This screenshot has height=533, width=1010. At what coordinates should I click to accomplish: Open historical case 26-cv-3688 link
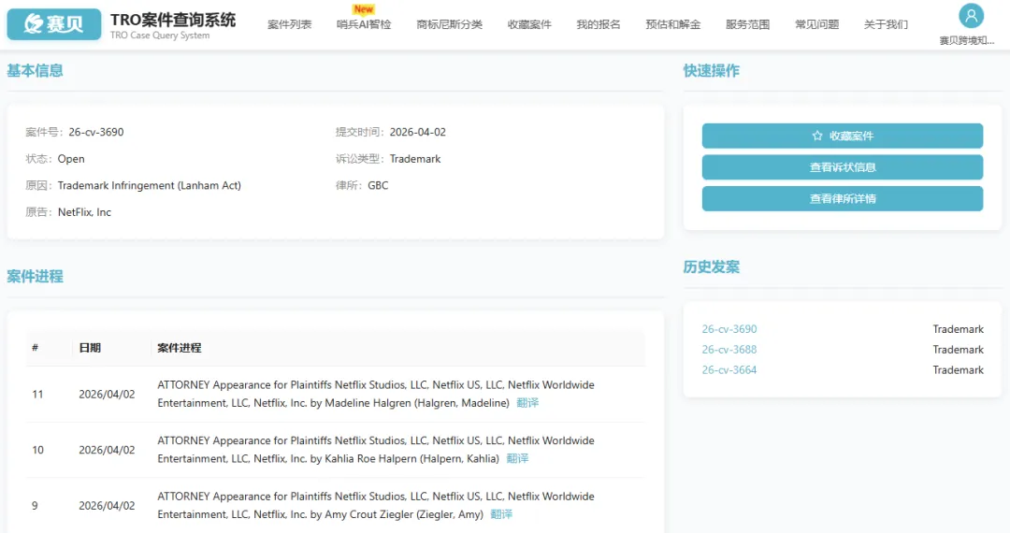pyautogui.click(x=729, y=350)
